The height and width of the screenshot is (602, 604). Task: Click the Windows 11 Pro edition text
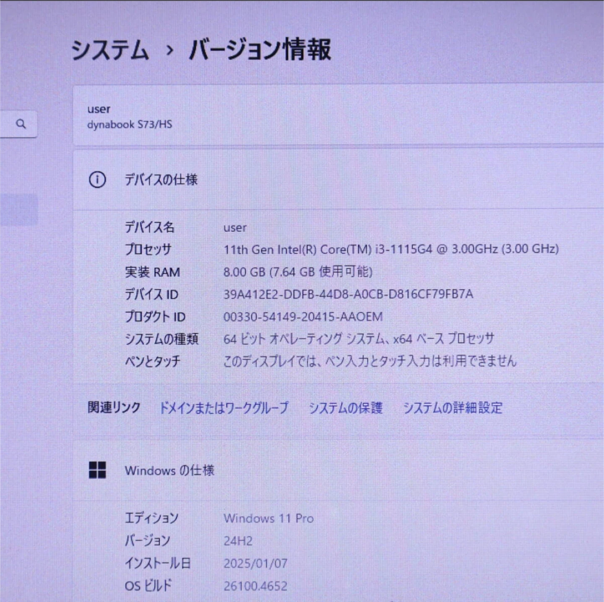pos(268,519)
